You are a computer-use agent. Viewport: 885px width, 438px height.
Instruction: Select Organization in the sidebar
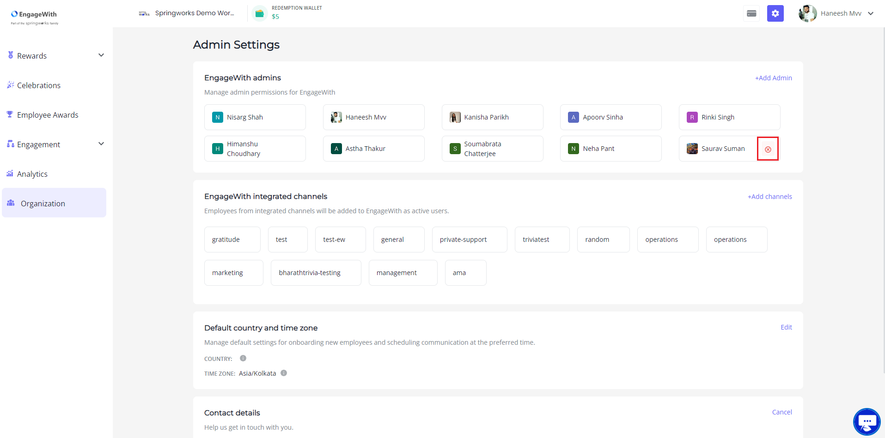(x=54, y=203)
